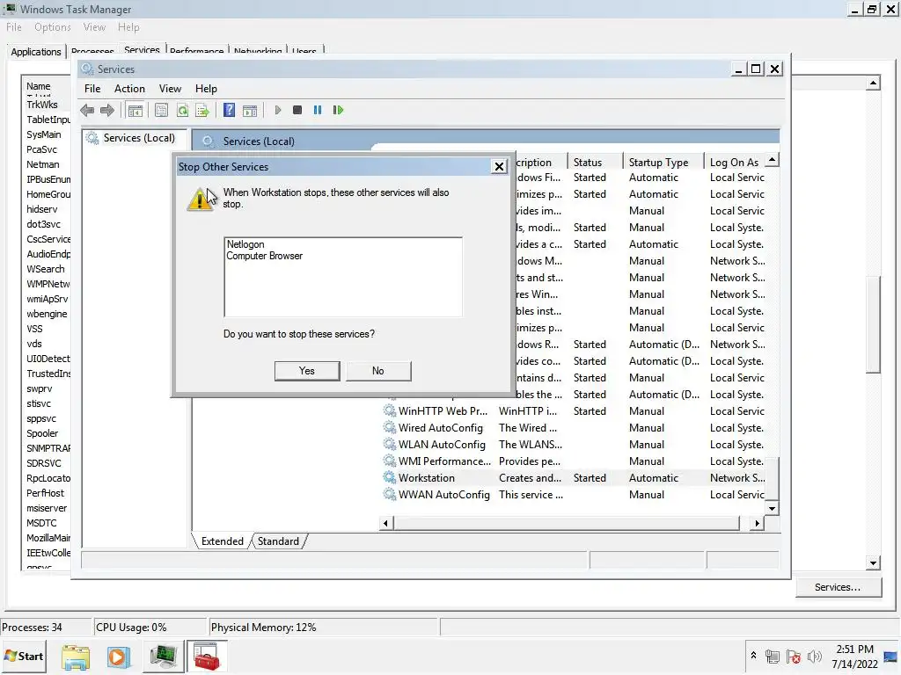This screenshot has width=901, height=675.
Task: Sort by Startup Type column header
Action: [663, 163]
